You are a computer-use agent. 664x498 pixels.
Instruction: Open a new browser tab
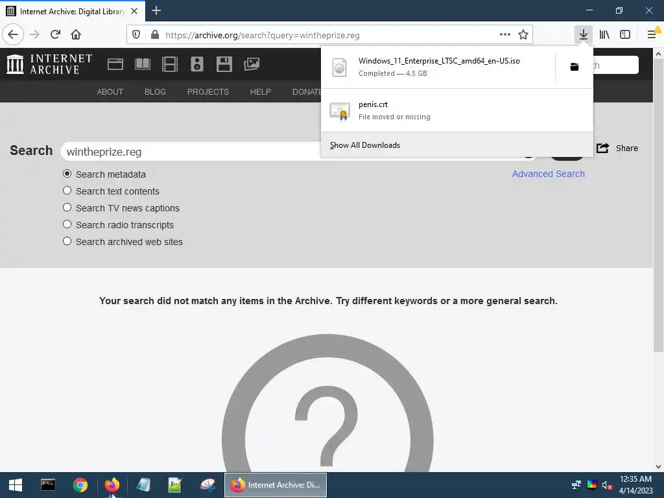pyautogui.click(x=156, y=10)
